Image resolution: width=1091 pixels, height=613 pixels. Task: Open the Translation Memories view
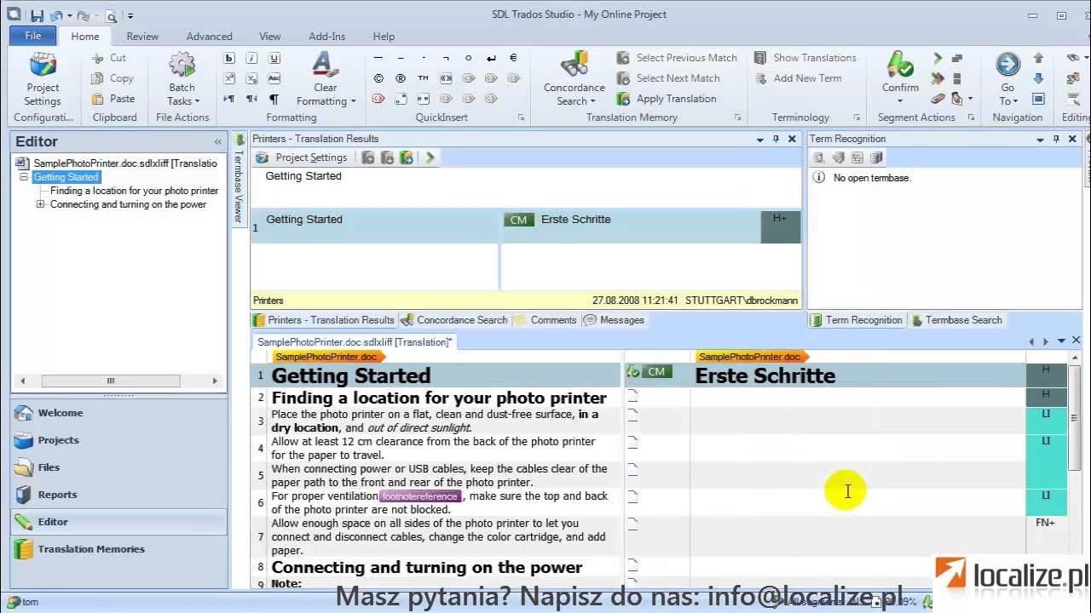click(x=118, y=549)
